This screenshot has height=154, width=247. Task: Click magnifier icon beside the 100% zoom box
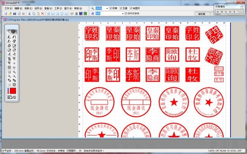(x=92, y=8)
